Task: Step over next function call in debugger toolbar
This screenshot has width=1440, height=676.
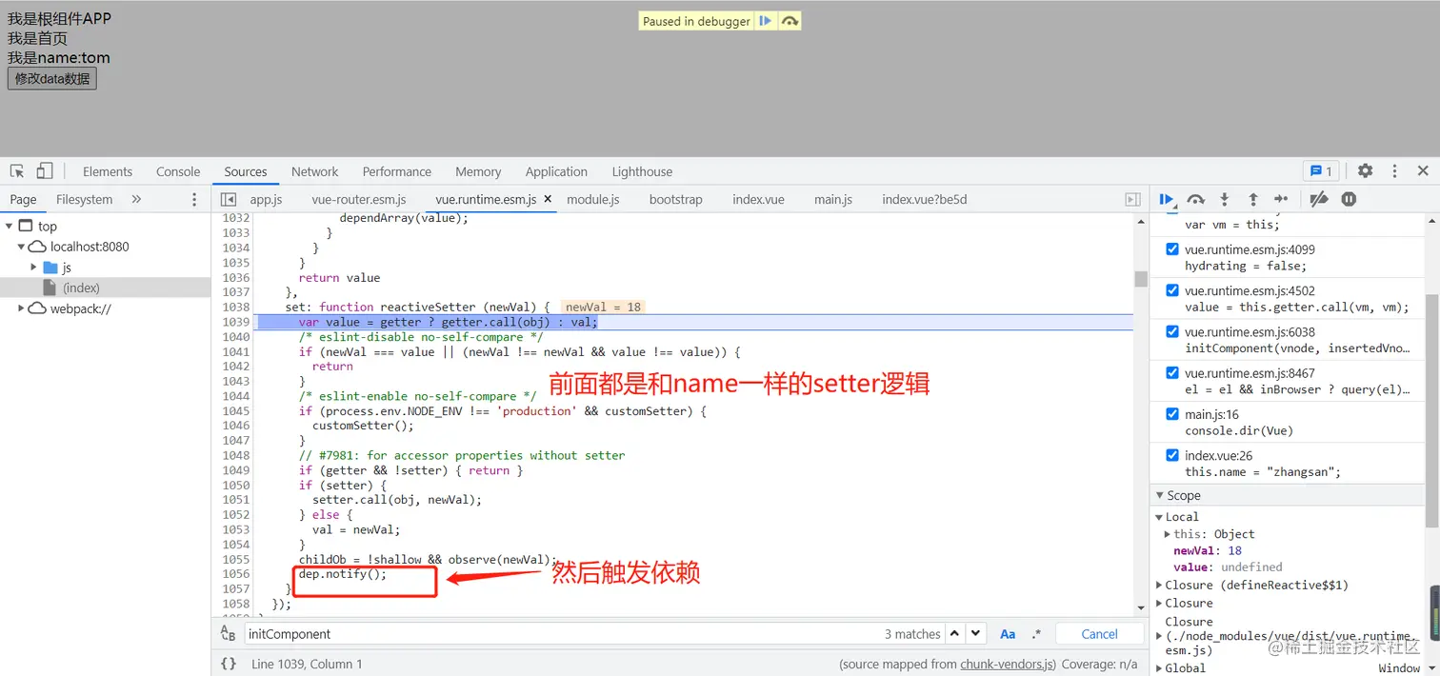Action: [x=1196, y=199]
